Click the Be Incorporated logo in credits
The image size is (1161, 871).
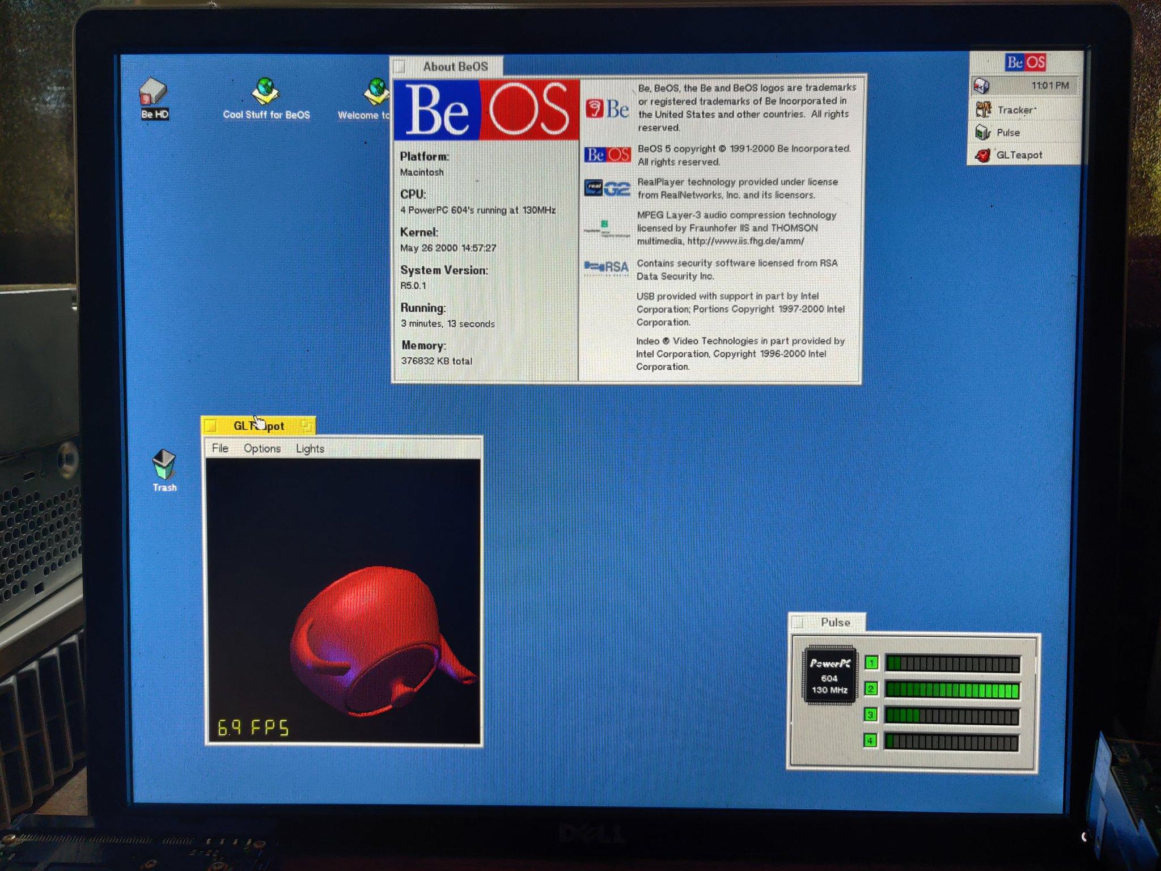pos(607,108)
